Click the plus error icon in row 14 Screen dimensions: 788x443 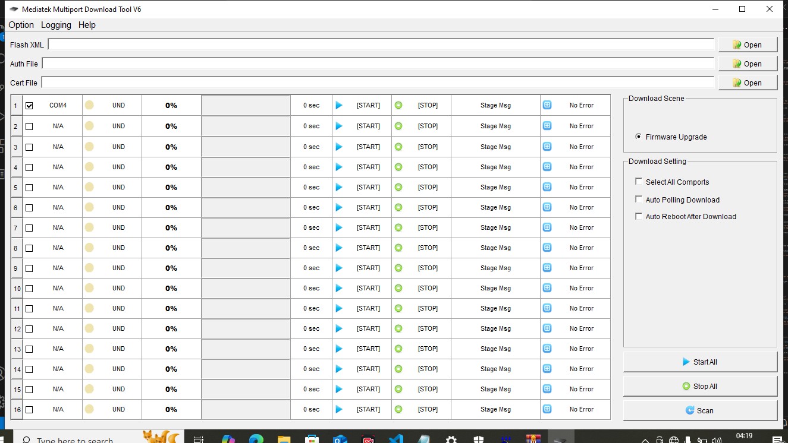[547, 369]
